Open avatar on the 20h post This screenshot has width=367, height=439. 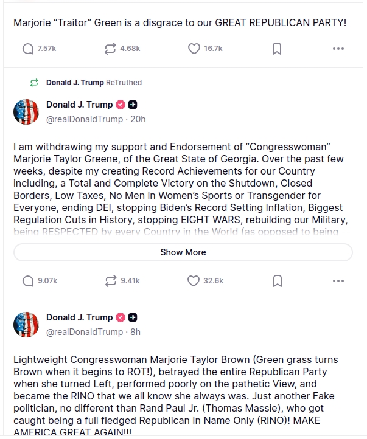pyautogui.click(x=26, y=111)
